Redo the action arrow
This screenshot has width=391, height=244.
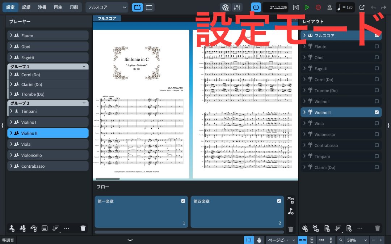[x=383, y=7]
